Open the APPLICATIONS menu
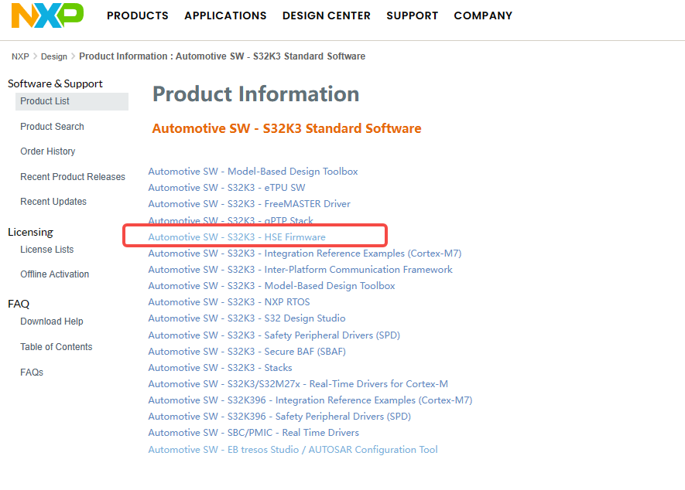Screen dimensions: 685x490 (x=225, y=15)
